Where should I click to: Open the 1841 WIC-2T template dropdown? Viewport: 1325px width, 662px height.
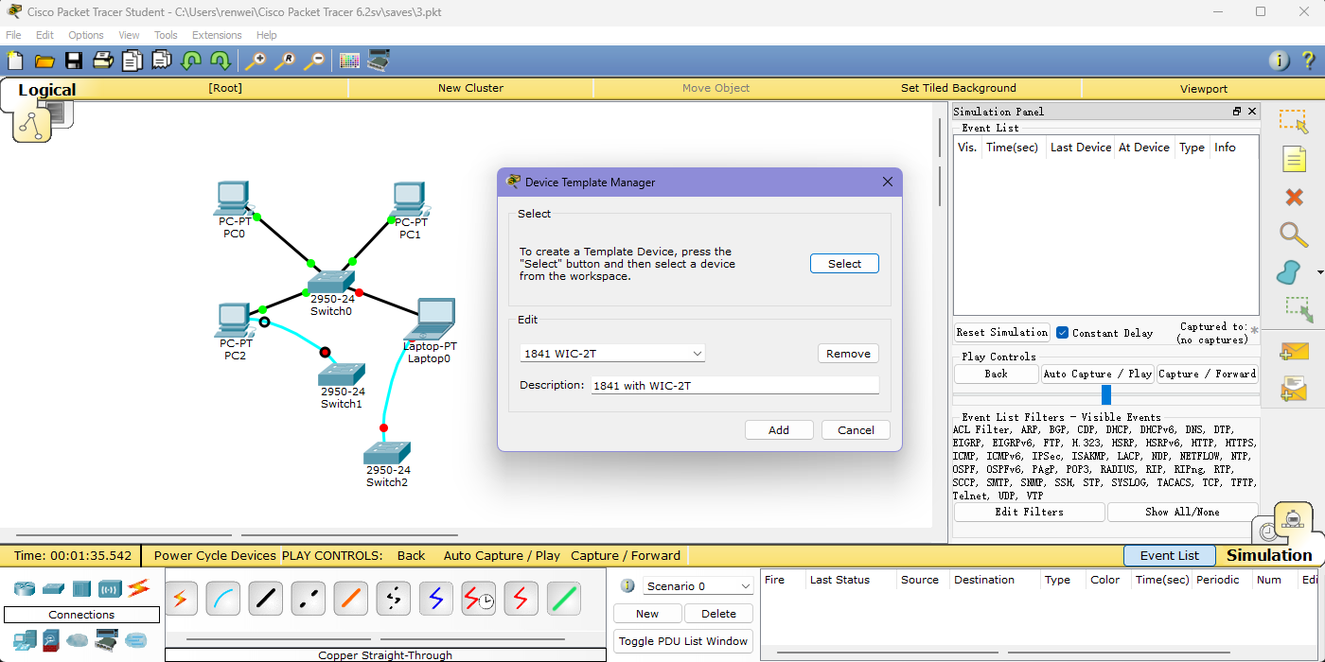[612, 354]
